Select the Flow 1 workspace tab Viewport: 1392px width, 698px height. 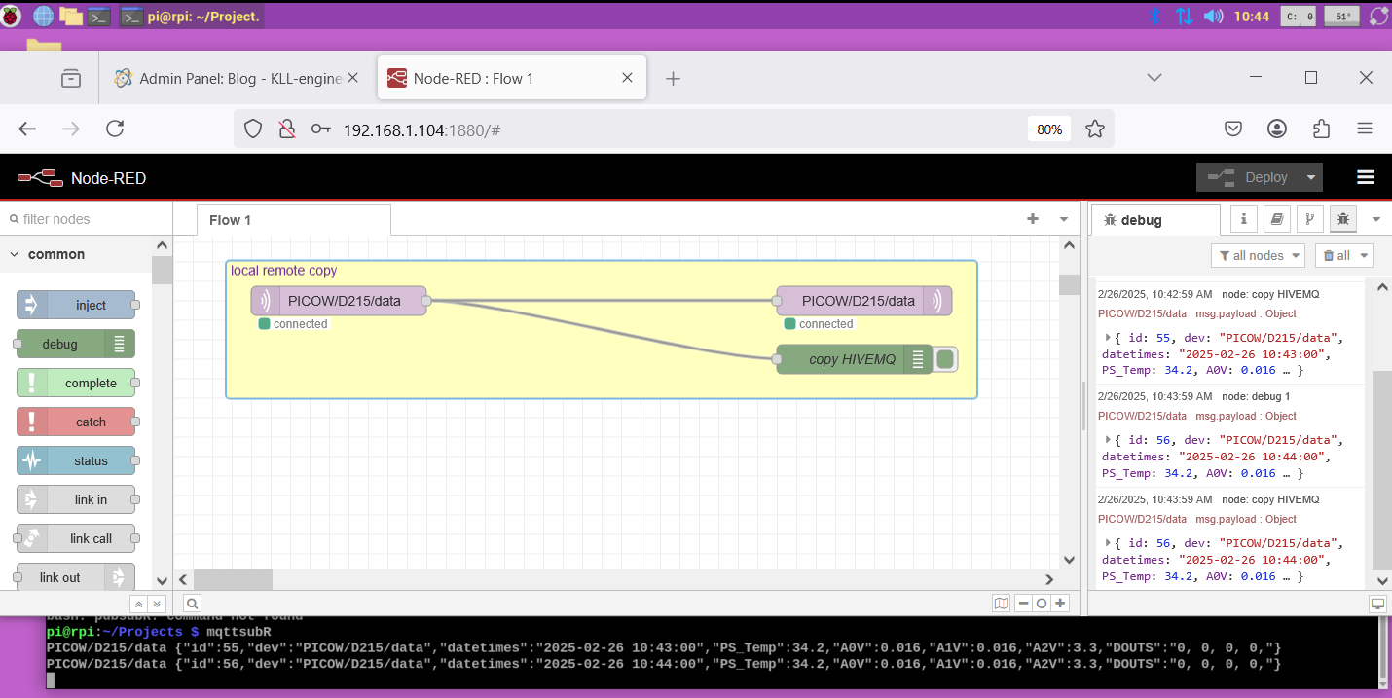pyautogui.click(x=293, y=220)
